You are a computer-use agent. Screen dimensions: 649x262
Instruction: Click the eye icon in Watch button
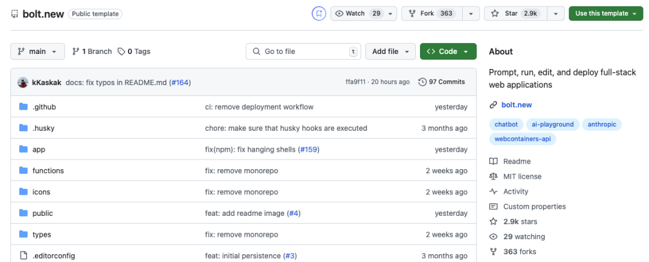[340, 13]
